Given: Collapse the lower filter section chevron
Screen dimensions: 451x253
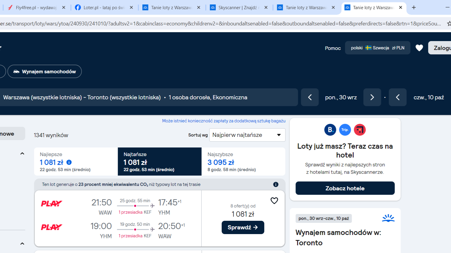Looking at the screenshot, I should pyautogui.click(x=22, y=244).
